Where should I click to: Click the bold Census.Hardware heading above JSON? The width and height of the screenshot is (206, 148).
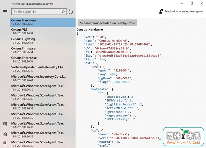click(x=89, y=29)
